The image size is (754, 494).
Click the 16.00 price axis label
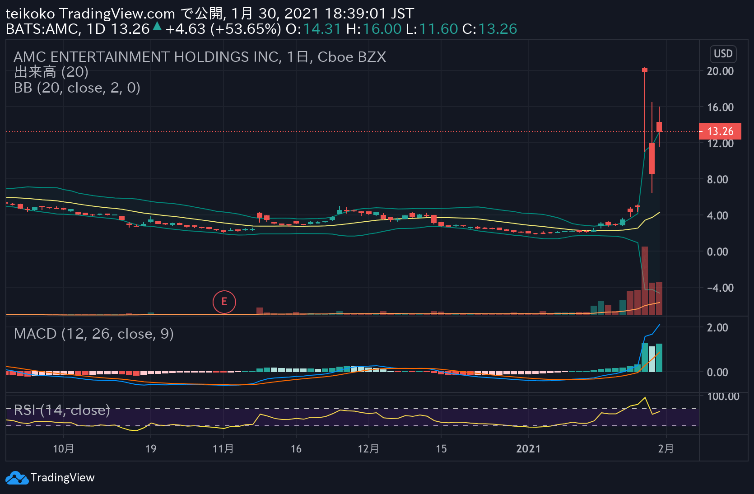(720, 107)
